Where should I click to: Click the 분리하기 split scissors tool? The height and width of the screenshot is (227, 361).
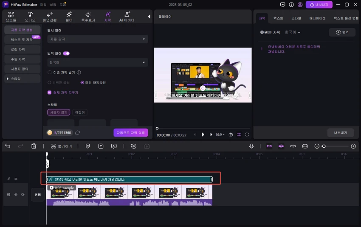coord(61,146)
